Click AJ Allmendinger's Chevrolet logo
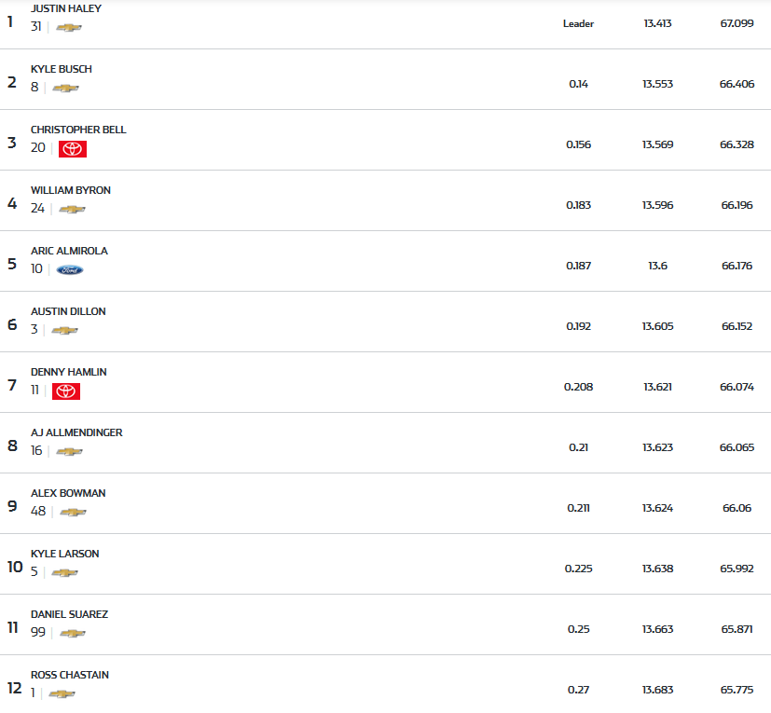771x713 pixels. click(x=69, y=452)
